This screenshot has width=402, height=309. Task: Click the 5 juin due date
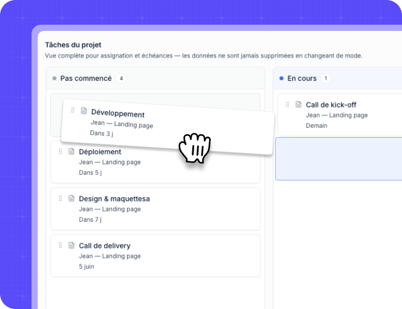[87, 266]
